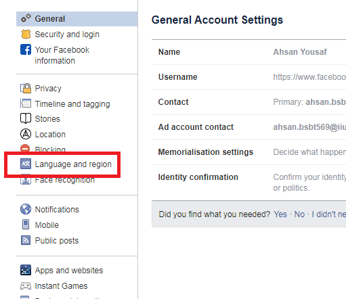
Task: Click Yes in feedback prompt
Action: pyautogui.click(x=280, y=214)
